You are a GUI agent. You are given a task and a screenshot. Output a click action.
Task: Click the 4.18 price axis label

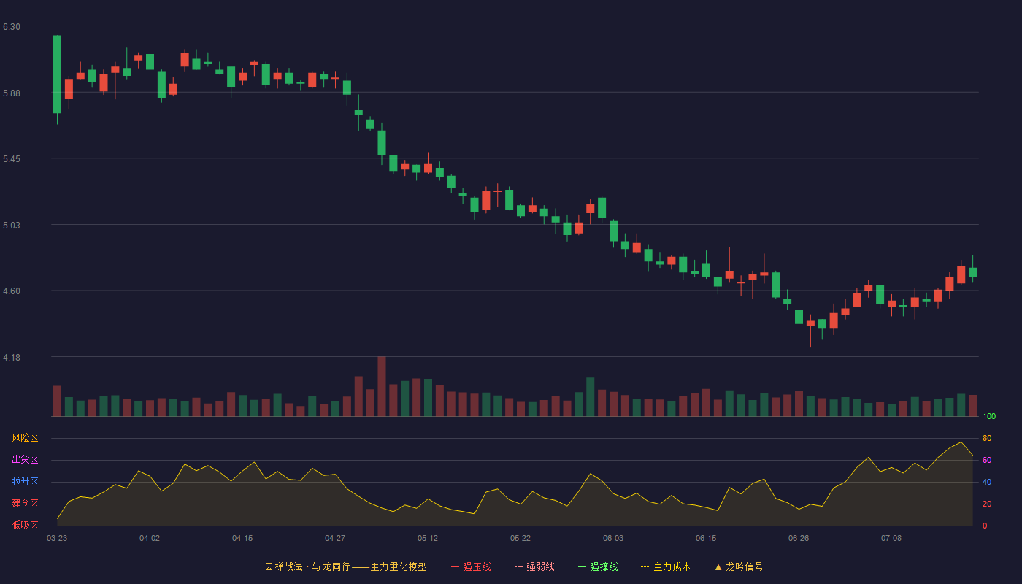pos(12,357)
